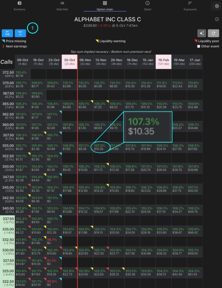Select the 16-Oct expiry column header
The image size is (222, 288).
(38, 62)
